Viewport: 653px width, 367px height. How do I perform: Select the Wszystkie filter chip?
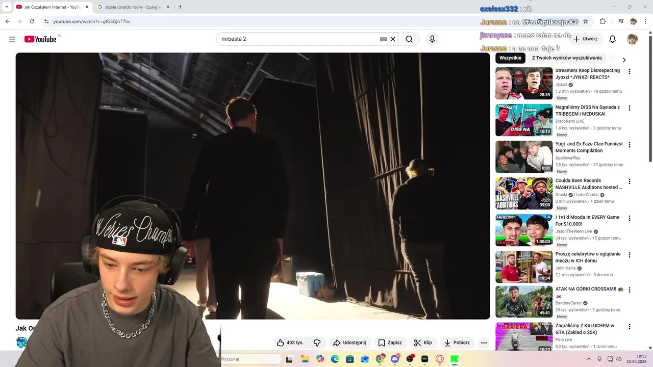point(510,58)
